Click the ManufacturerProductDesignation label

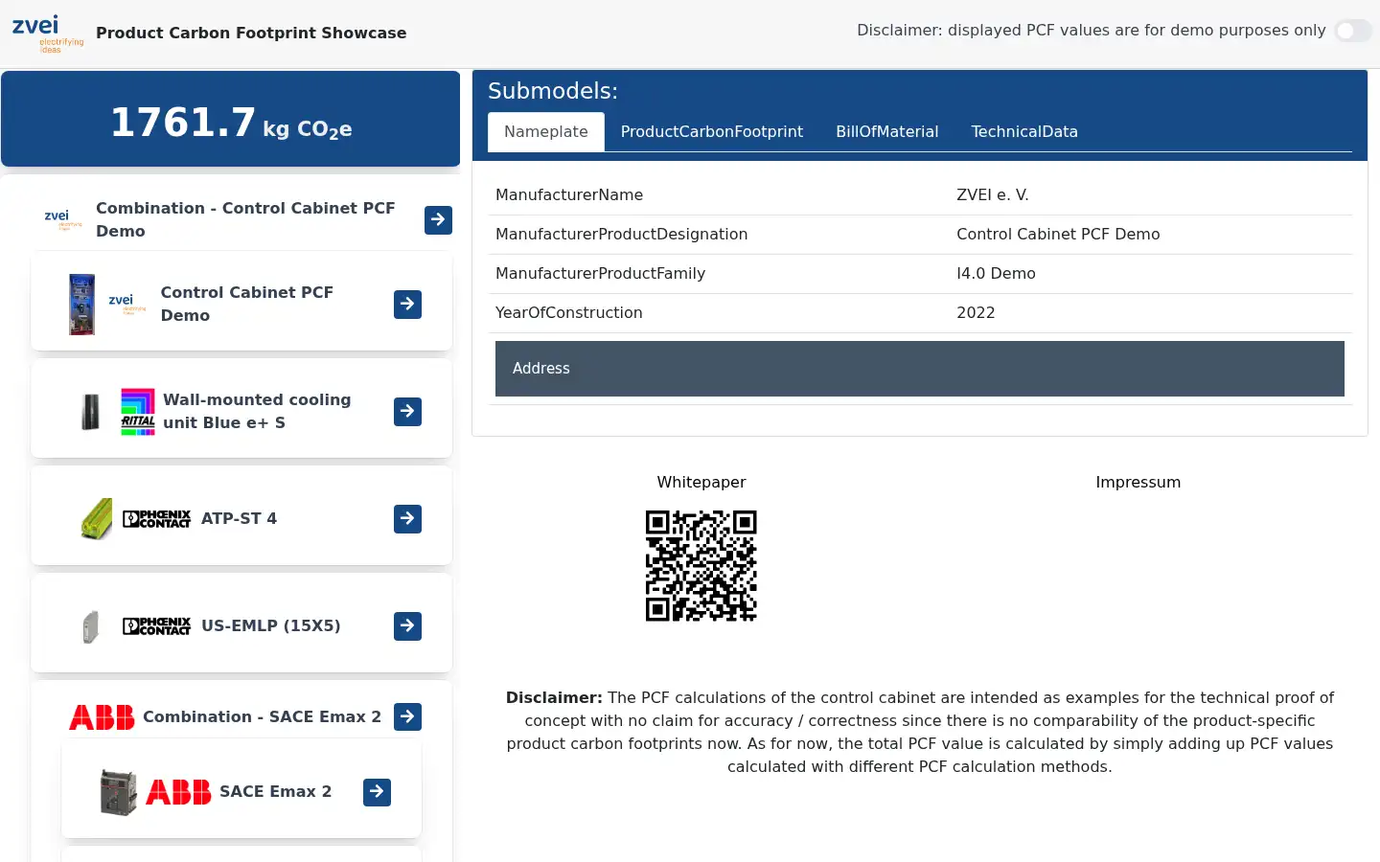click(622, 235)
